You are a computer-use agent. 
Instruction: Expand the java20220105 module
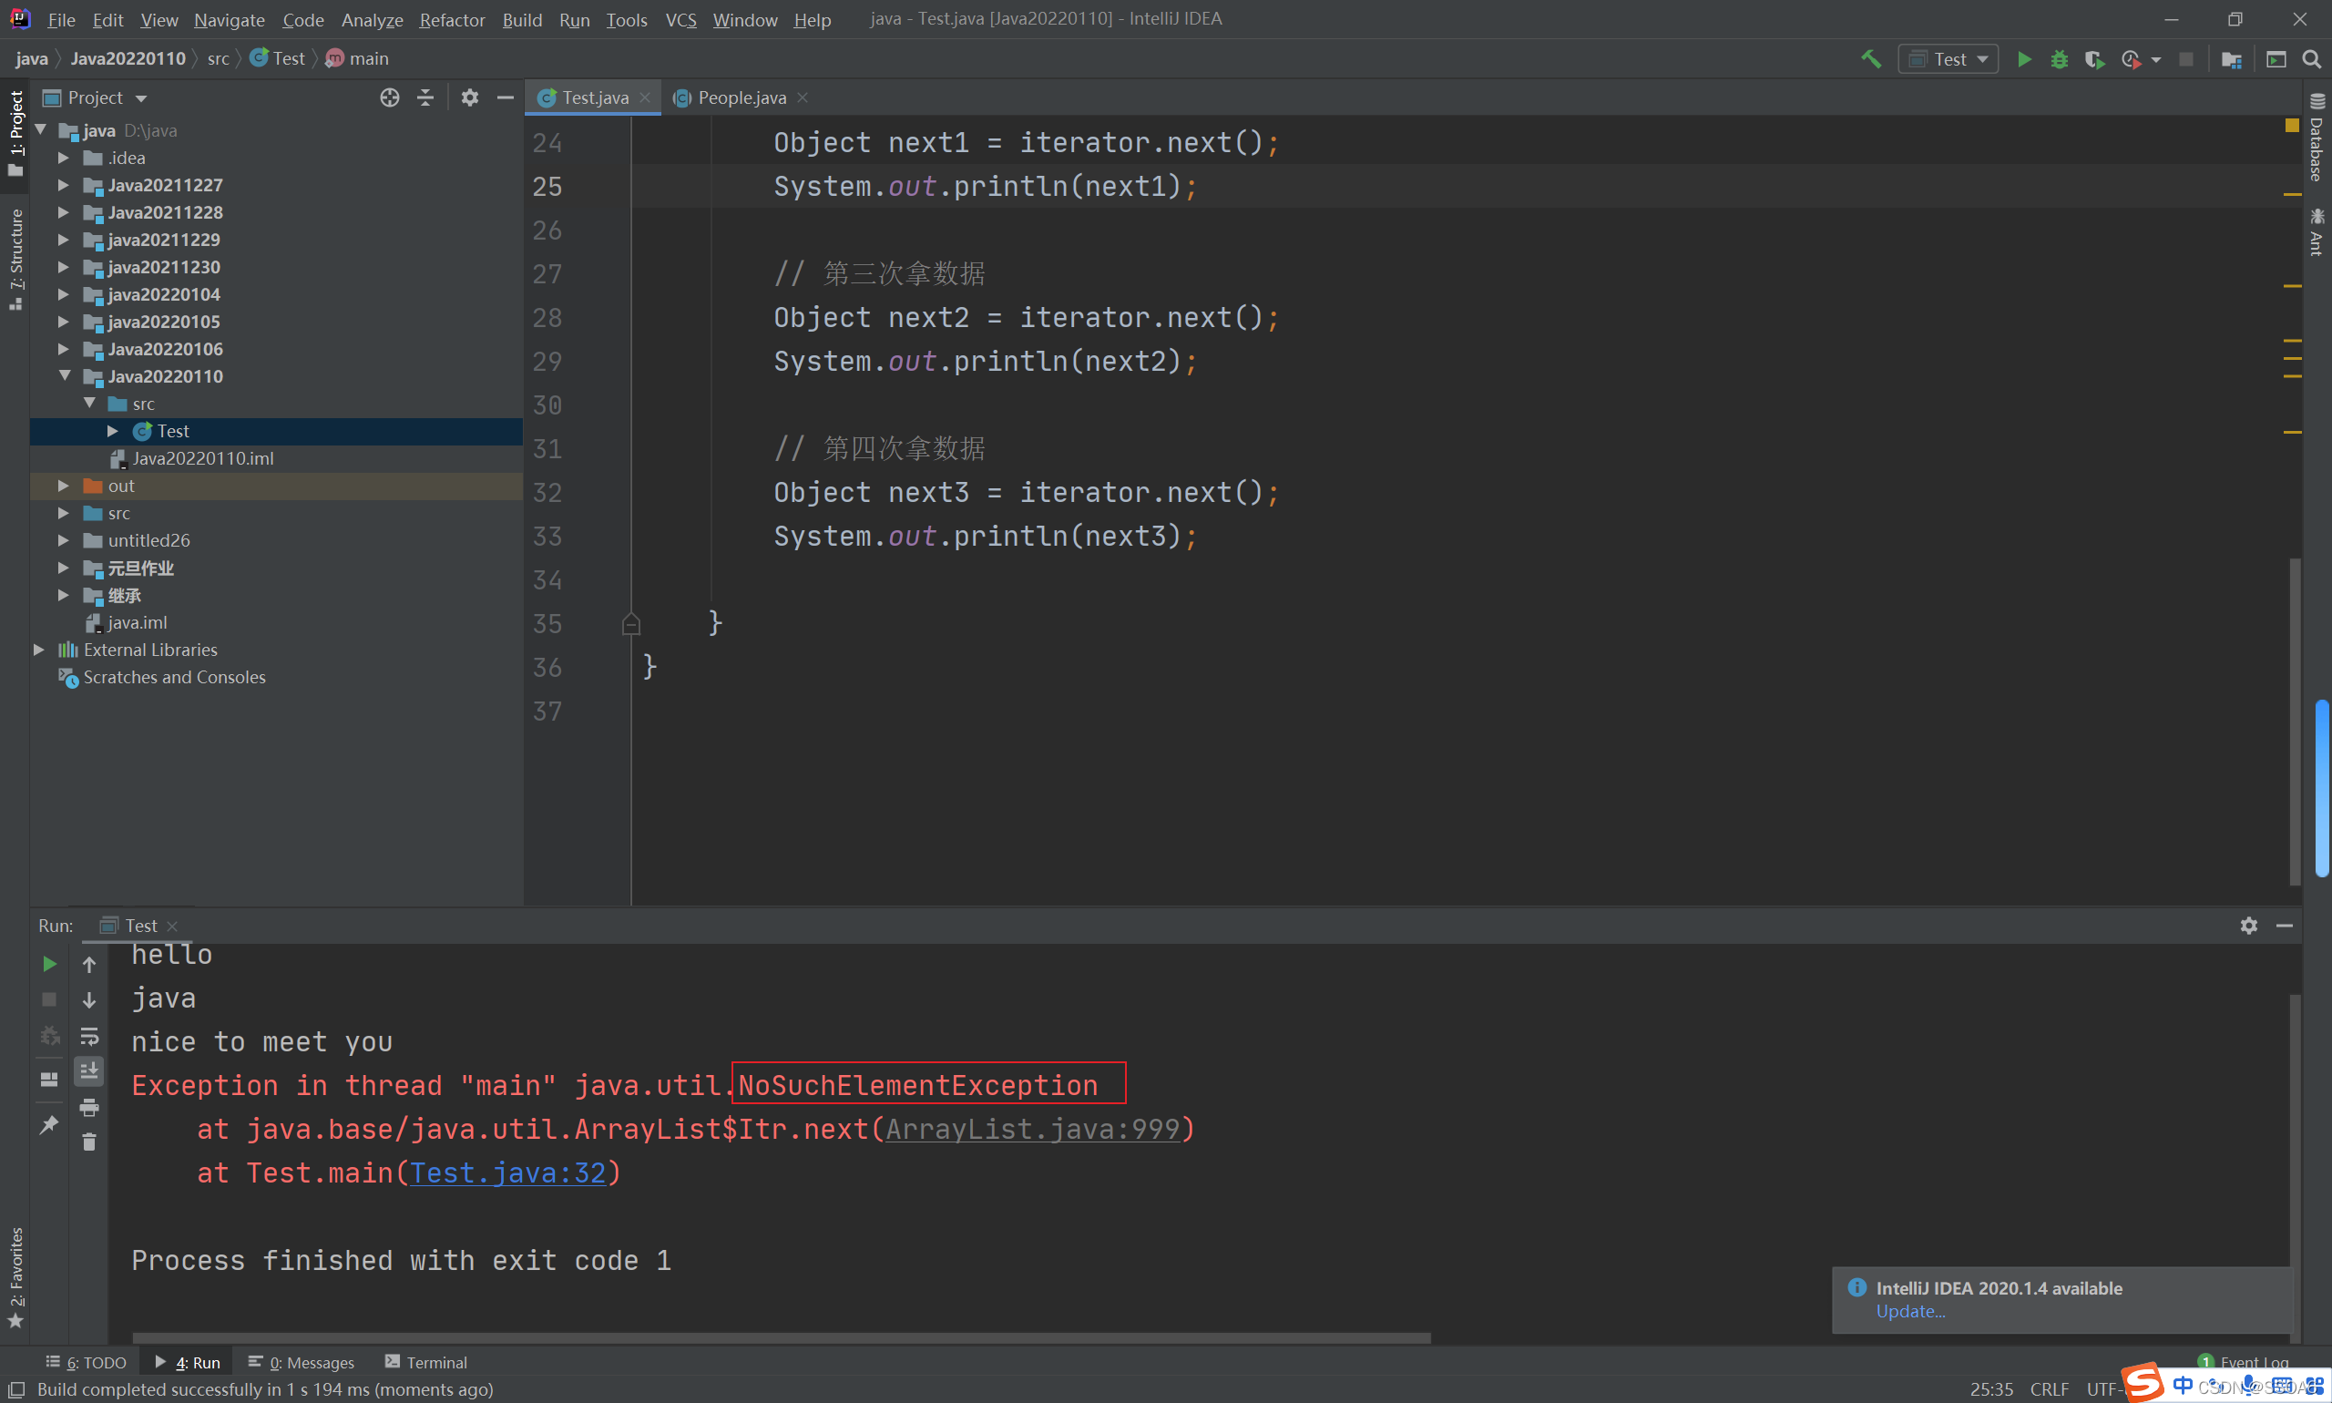tap(64, 323)
